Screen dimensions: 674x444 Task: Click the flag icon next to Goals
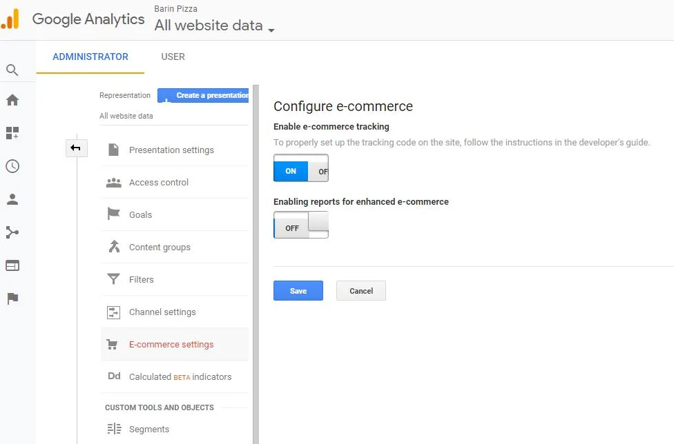pos(113,214)
